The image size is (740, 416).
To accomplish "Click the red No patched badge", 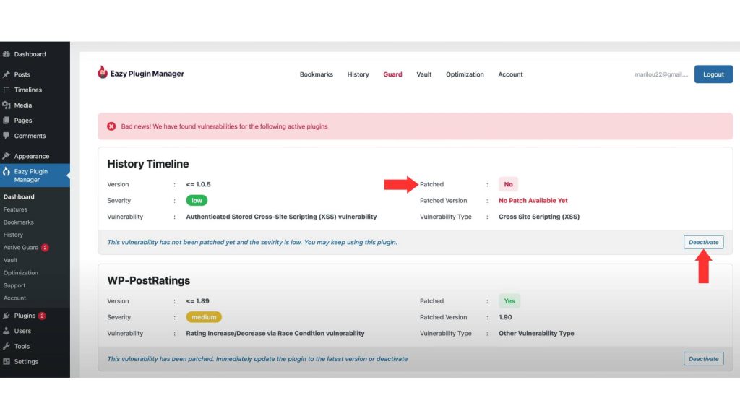I will [508, 184].
